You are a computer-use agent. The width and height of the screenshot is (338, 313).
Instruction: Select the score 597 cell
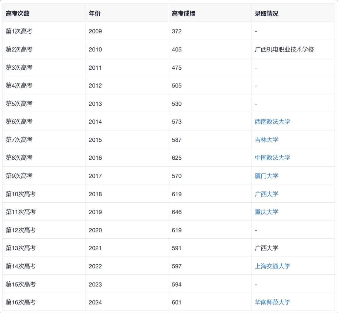[x=210, y=266]
